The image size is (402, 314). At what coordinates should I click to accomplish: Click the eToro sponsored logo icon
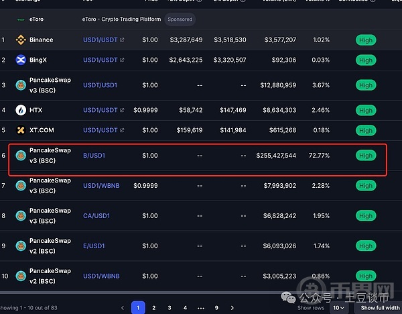[21, 19]
